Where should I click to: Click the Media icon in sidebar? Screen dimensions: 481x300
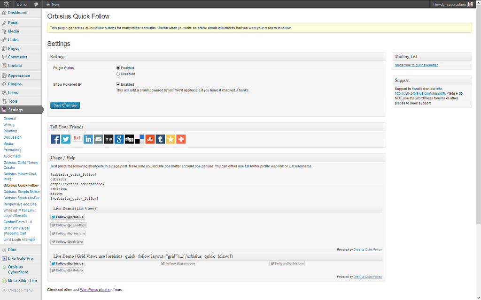tap(4, 31)
